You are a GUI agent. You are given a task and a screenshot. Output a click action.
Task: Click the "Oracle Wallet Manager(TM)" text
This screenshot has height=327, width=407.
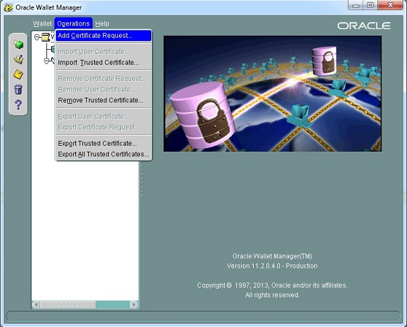click(x=272, y=256)
